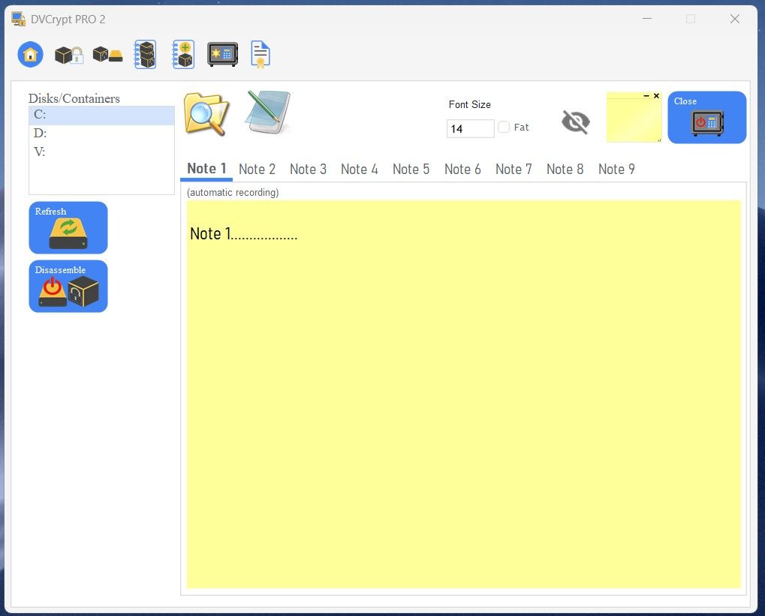765x616 pixels.
Task: Enable the Fat checkbox
Action: (x=504, y=128)
